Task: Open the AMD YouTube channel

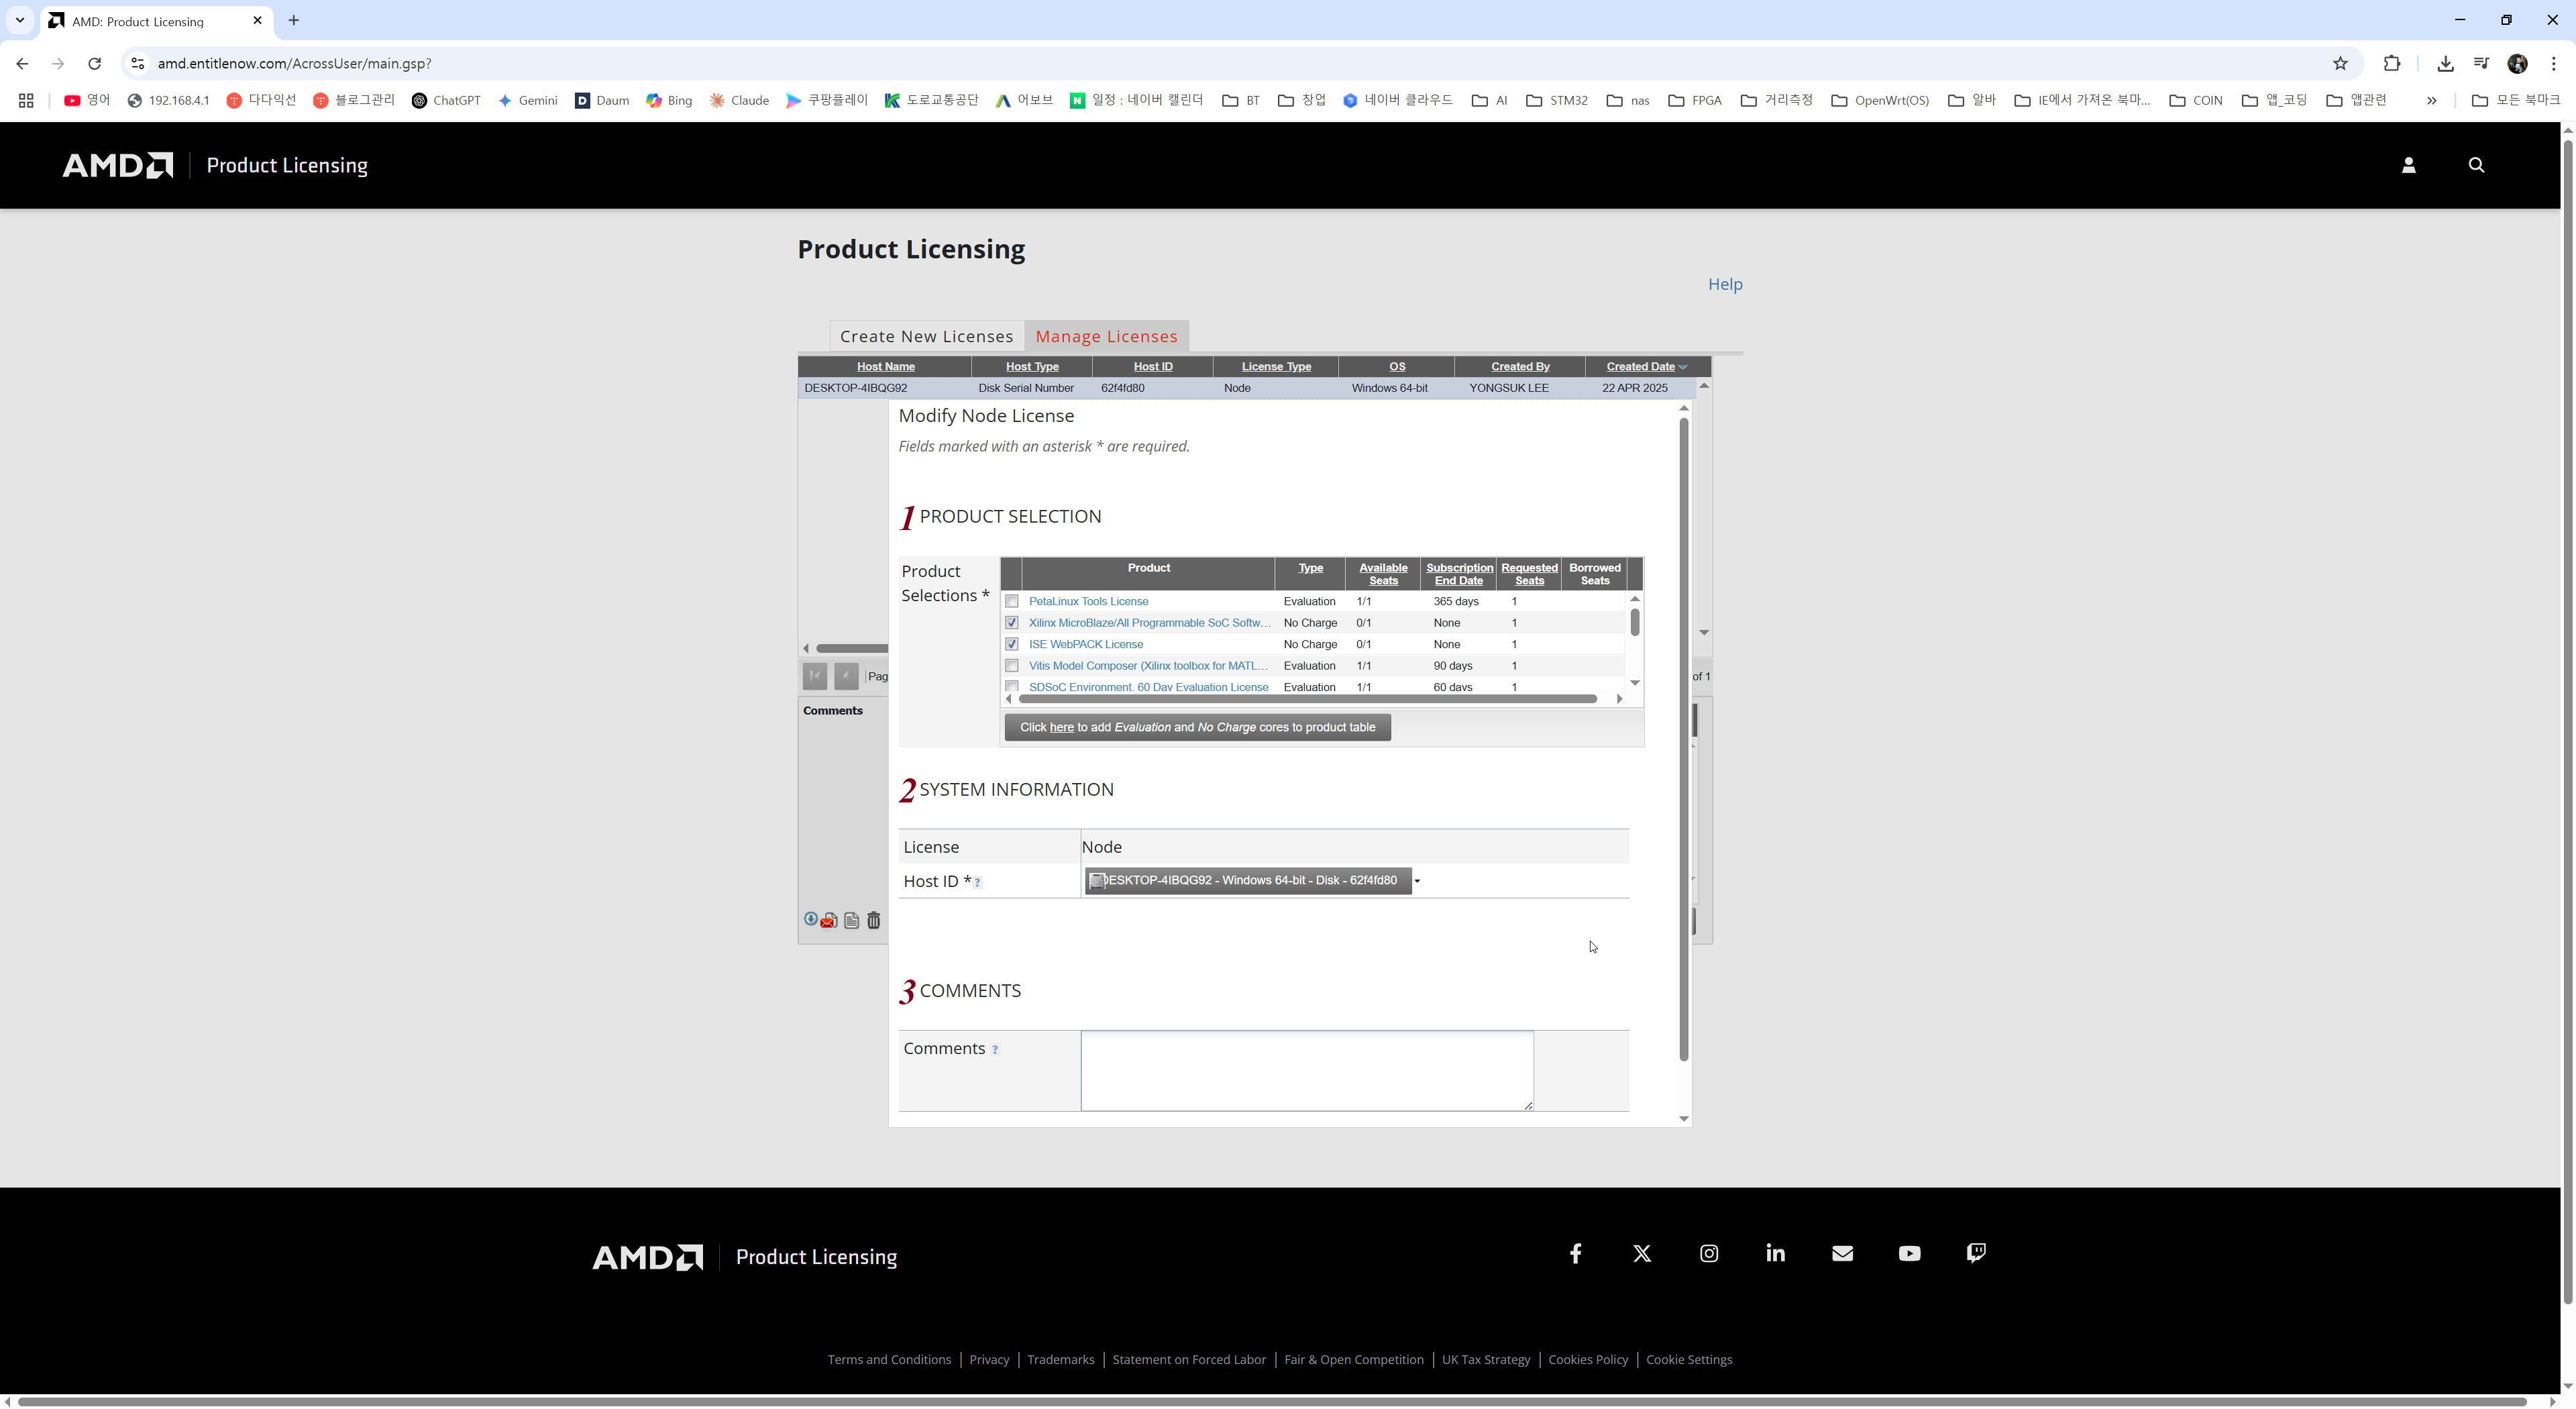Action: click(1909, 1253)
